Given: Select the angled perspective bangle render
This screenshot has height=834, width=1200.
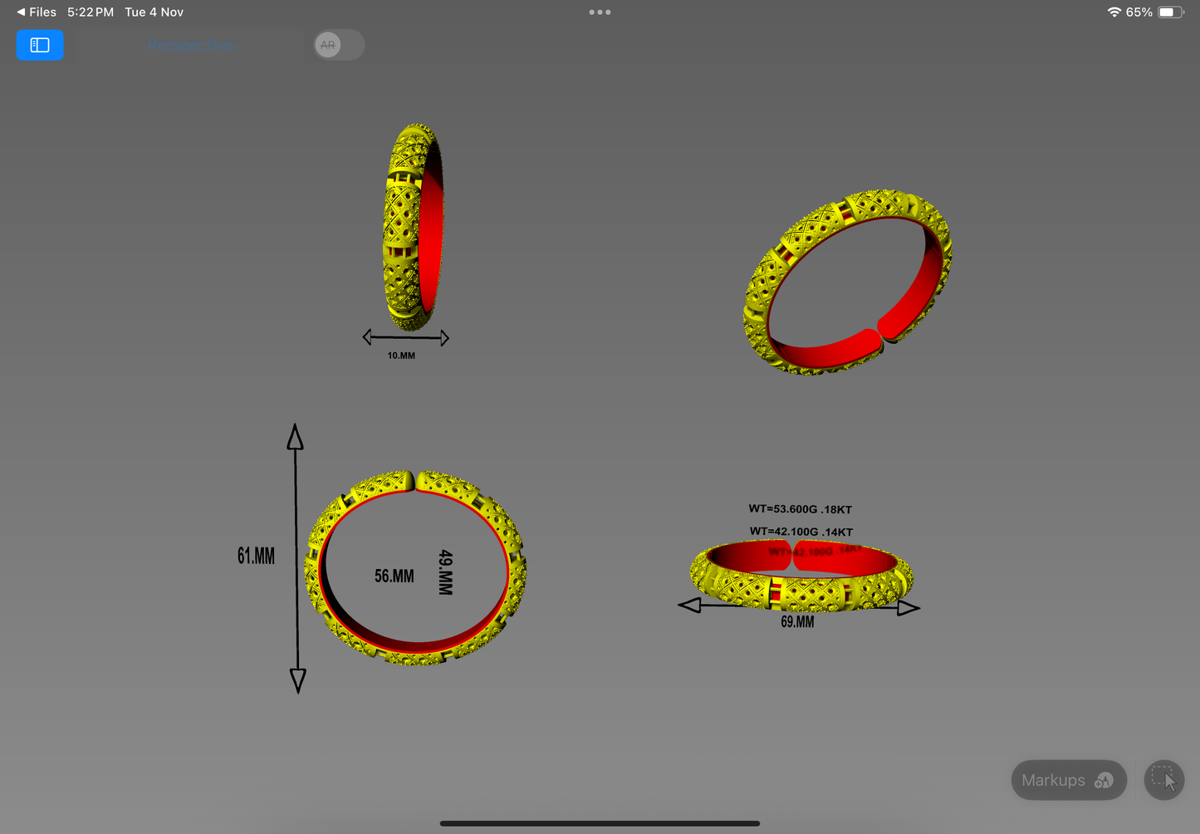Looking at the screenshot, I should point(847,282).
